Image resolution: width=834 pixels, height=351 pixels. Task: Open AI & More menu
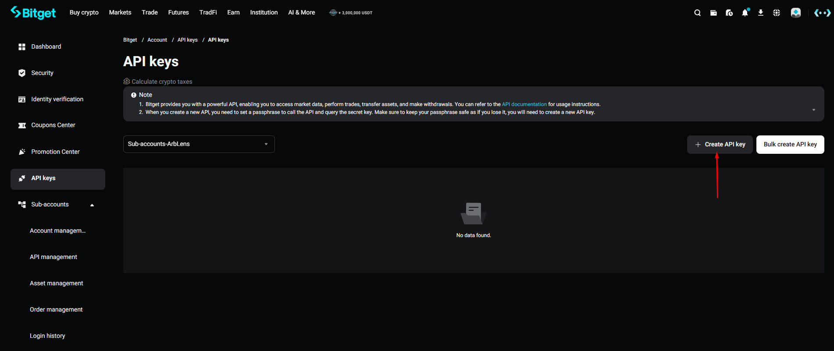(302, 13)
